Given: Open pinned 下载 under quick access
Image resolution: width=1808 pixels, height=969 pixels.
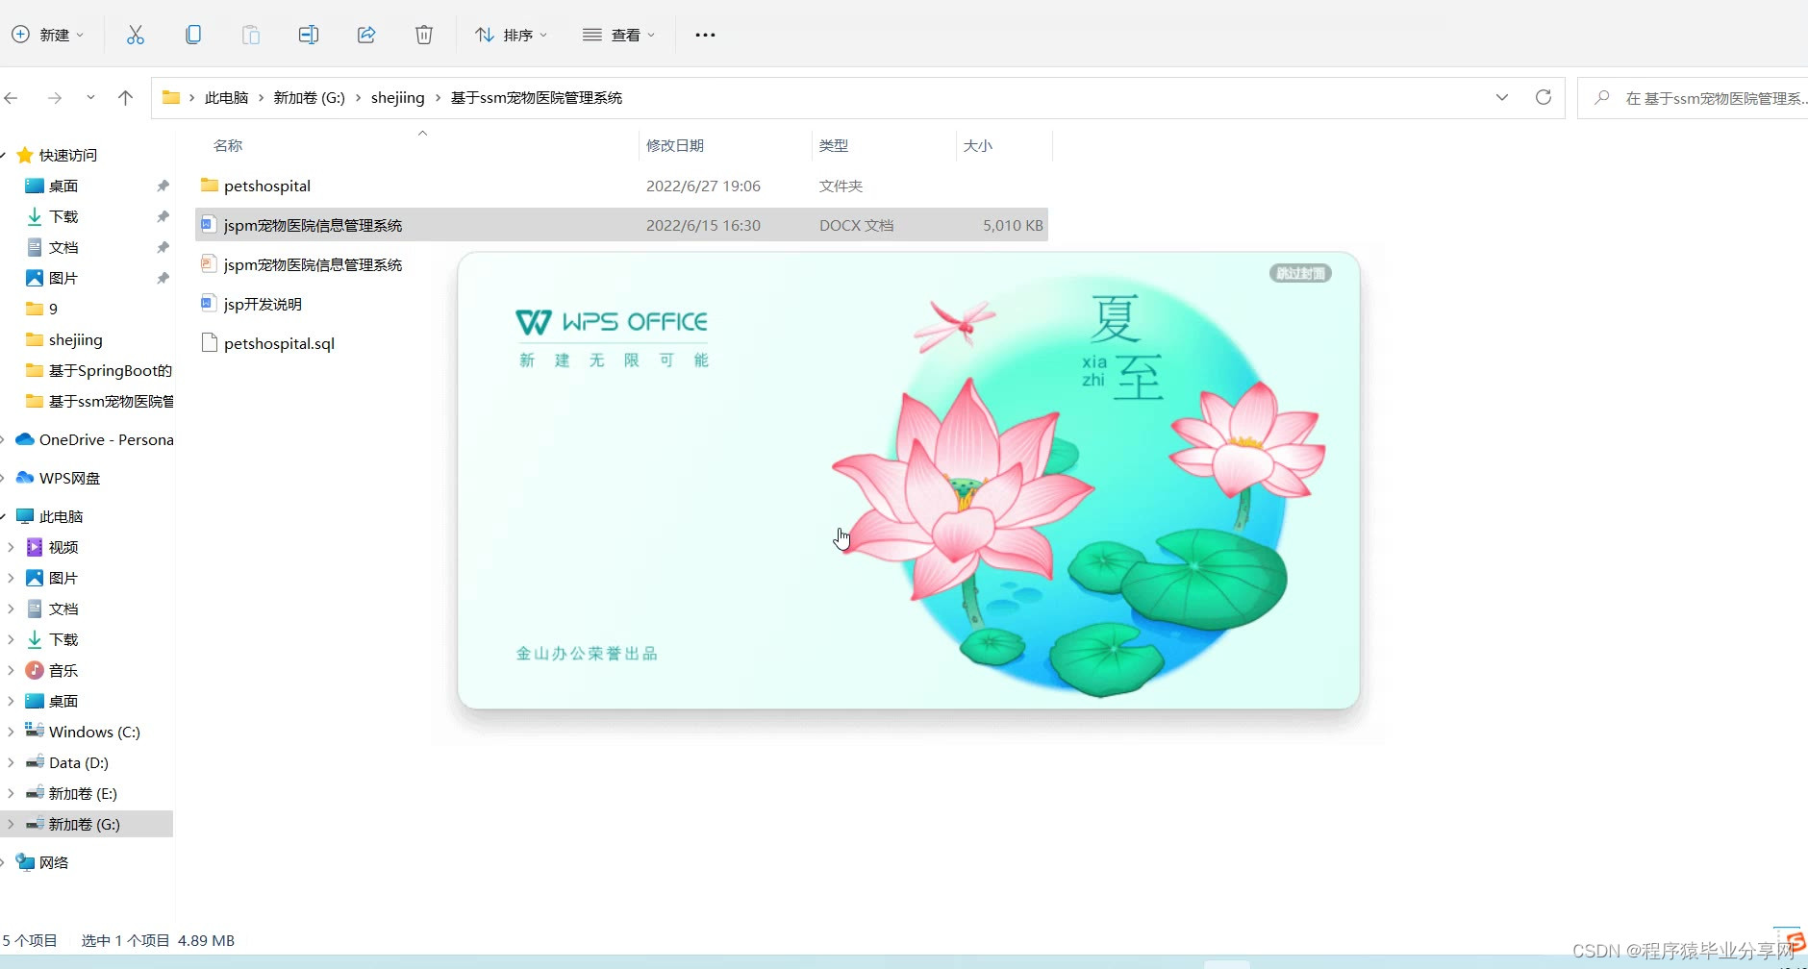Looking at the screenshot, I should point(63,217).
